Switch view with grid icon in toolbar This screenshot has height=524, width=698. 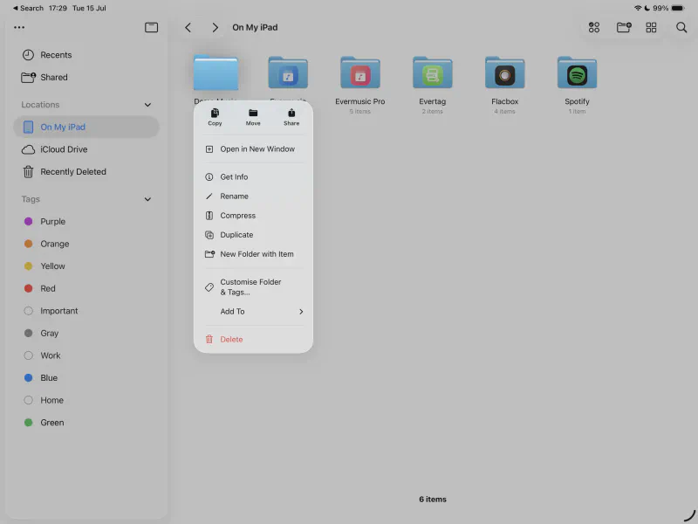pyautogui.click(x=651, y=28)
